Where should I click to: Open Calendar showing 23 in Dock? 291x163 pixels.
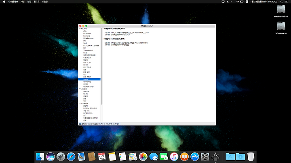coord(102,157)
